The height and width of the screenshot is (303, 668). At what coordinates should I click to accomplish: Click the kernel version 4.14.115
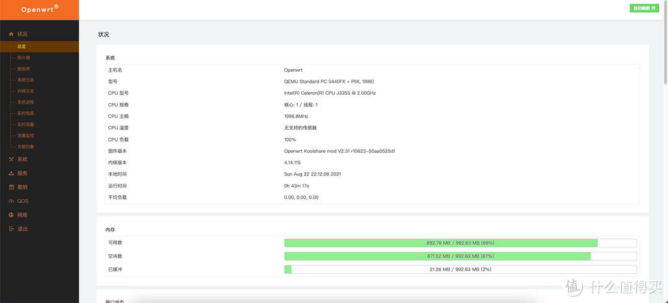pos(292,163)
